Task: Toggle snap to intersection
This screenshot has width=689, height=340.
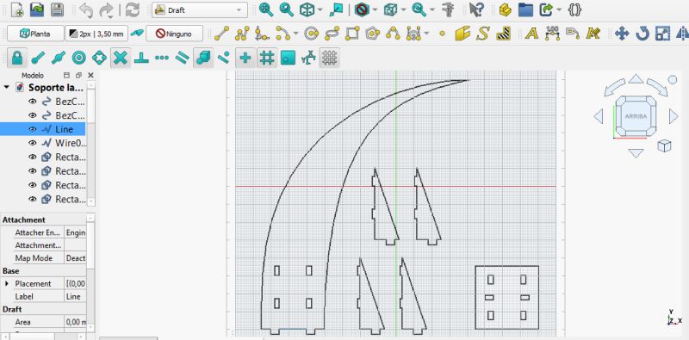Action: (121, 58)
